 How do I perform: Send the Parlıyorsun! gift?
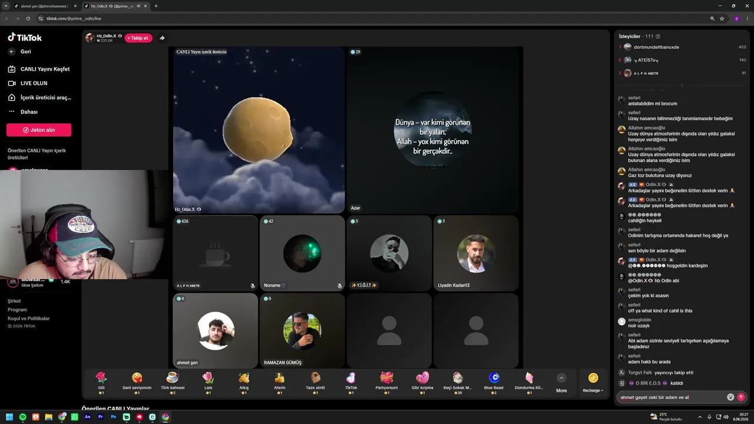click(386, 382)
